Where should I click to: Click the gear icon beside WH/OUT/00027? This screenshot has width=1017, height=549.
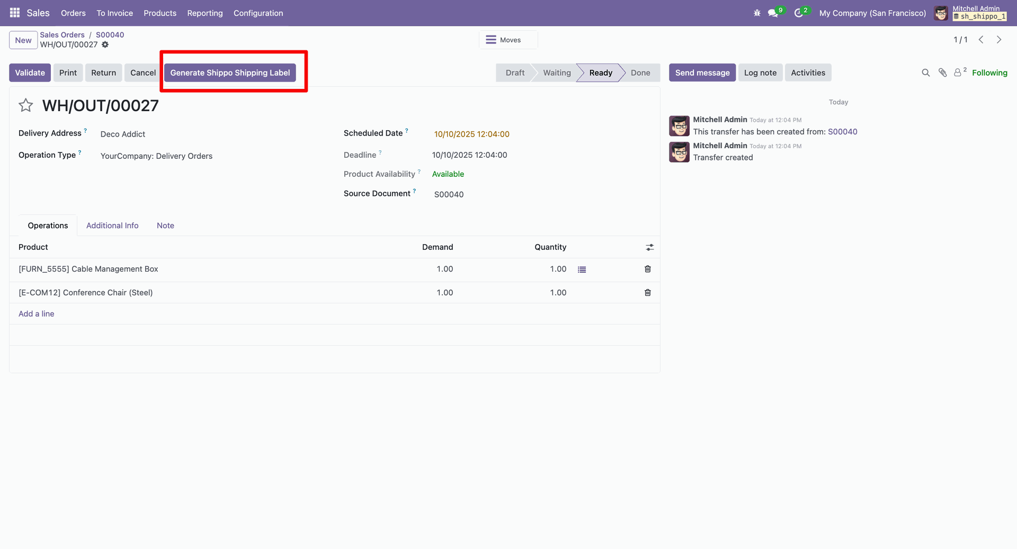[x=105, y=45]
